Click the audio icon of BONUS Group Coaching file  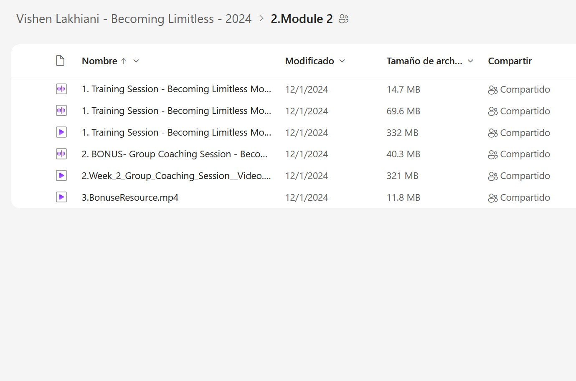pyautogui.click(x=61, y=154)
